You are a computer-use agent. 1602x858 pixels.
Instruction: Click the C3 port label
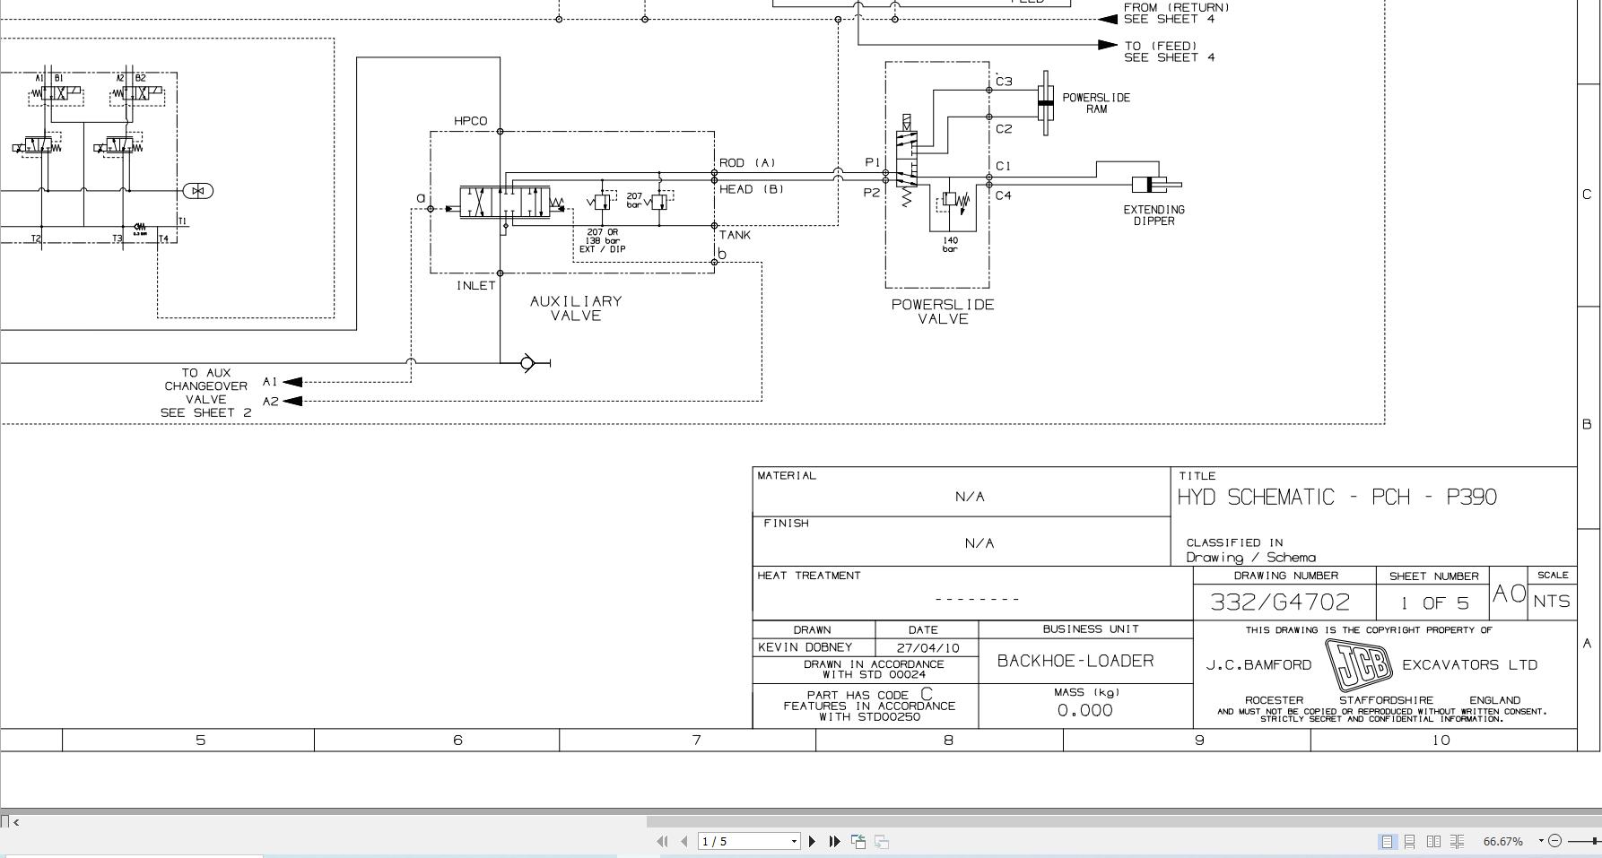(1004, 82)
